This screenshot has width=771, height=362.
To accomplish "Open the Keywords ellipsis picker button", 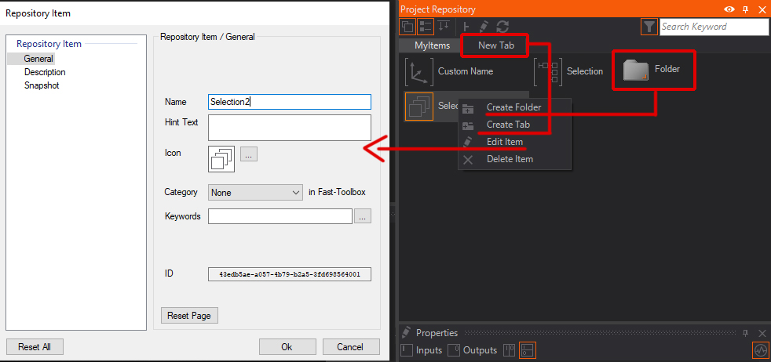I will 362,216.
